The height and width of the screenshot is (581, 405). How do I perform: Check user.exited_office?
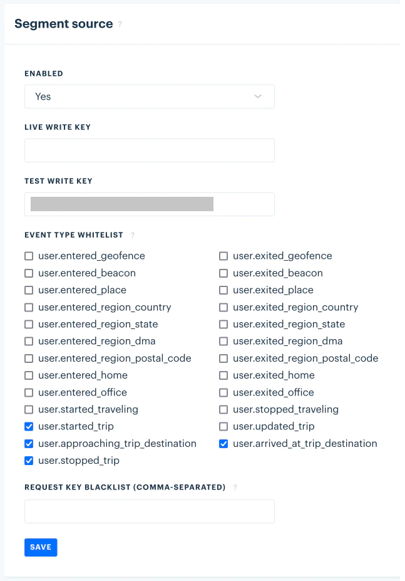click(x=223, y=392)
